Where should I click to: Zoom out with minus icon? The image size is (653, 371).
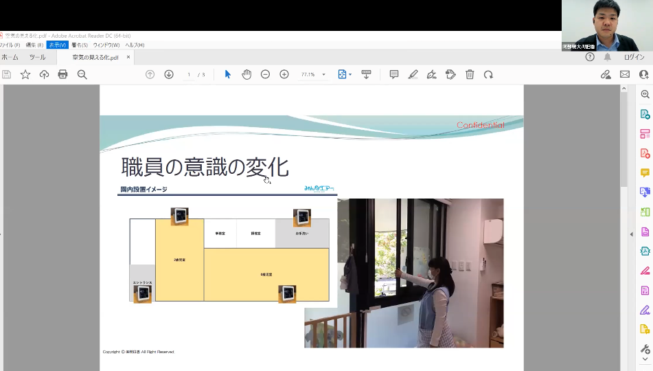pyautogui.click(x=265, y=75)
